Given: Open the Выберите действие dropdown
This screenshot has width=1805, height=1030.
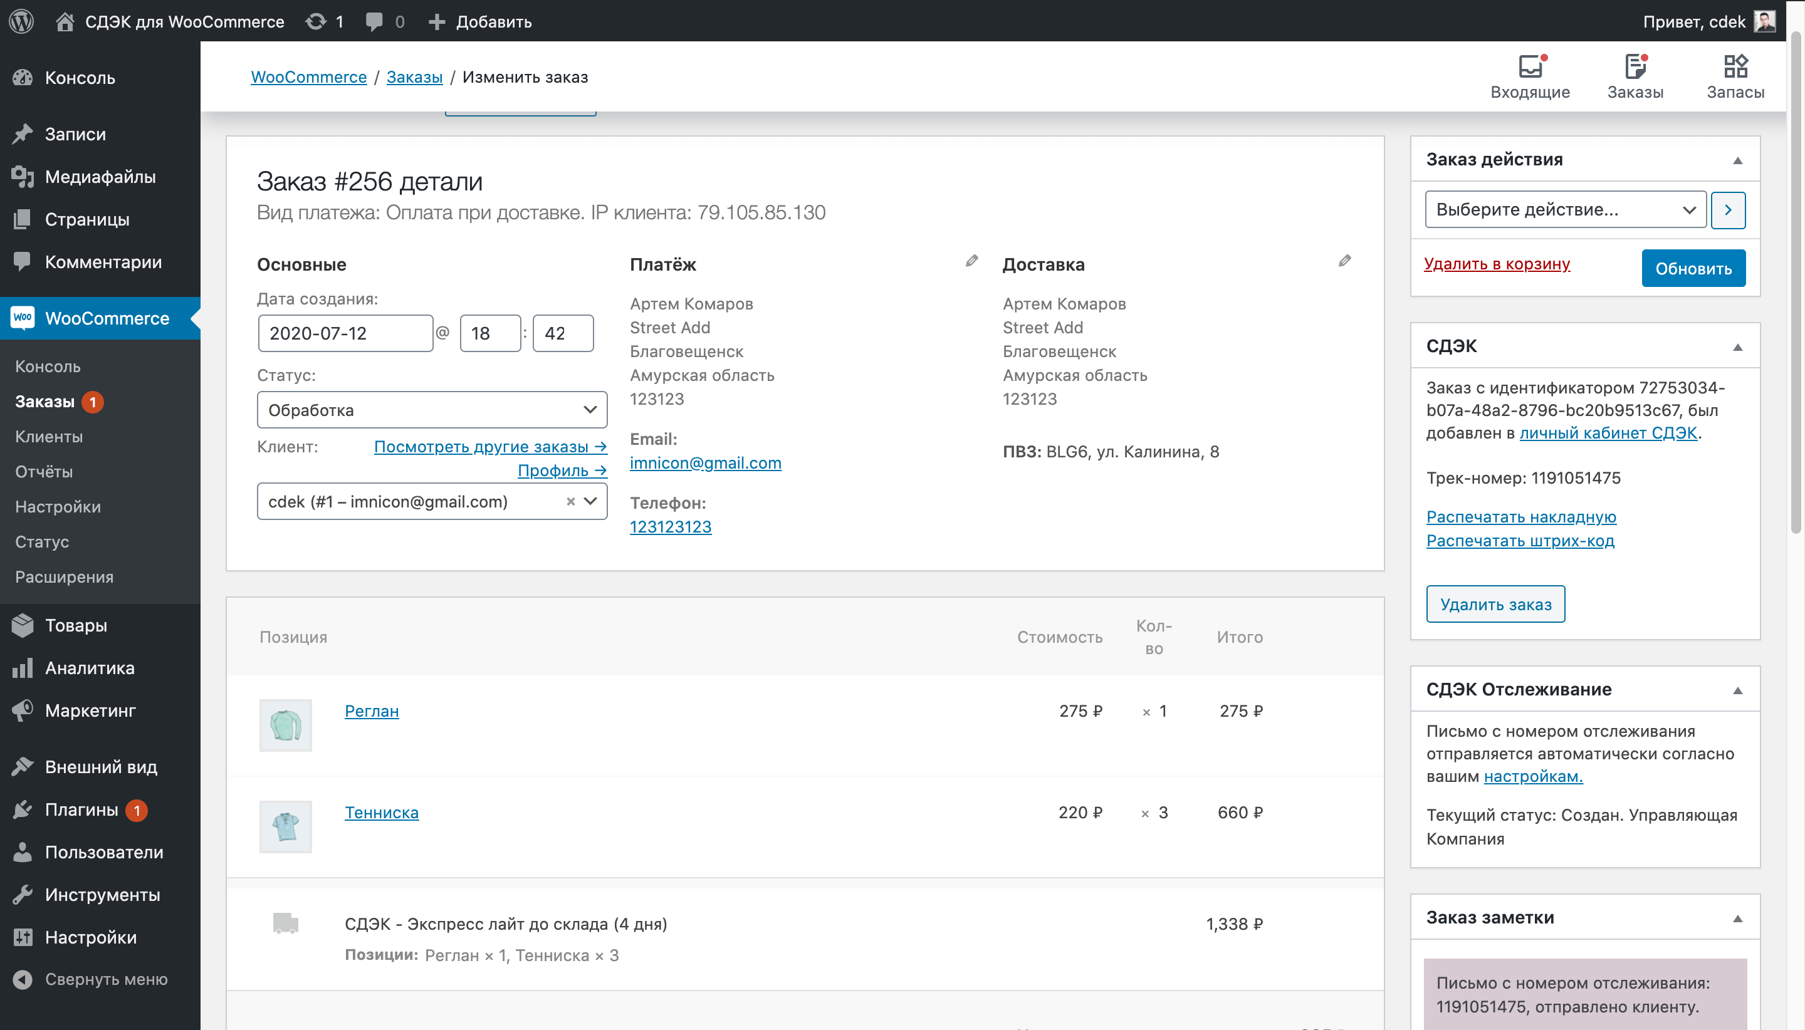Looking at the screenshot, I should click(x=1564, y=210).
